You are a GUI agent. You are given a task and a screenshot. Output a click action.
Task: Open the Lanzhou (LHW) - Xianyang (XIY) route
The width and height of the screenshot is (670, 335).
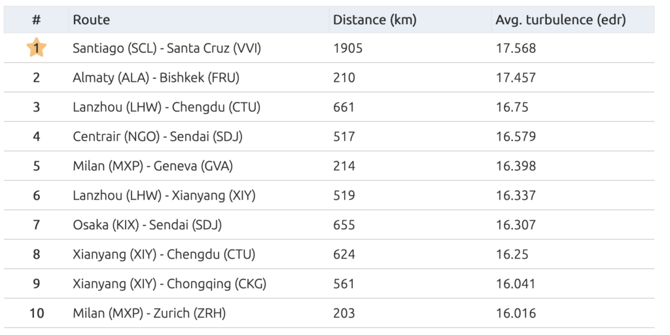164,195
